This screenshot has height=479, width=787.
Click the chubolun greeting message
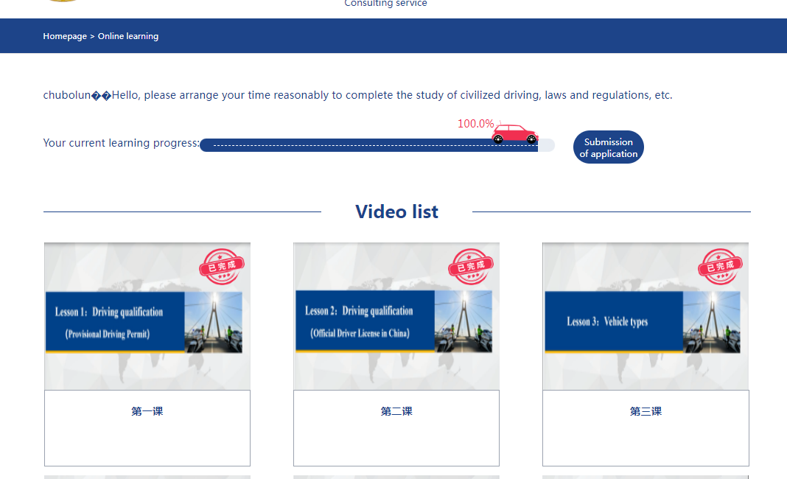tap(357, 95)
